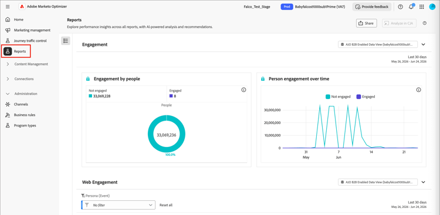This screenshot has height=215, width=440.
Task: Open the app switcher grid icon
Action: 421,6
